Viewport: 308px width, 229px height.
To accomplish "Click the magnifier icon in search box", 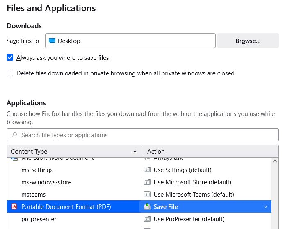I will pyautogui.click(x=15, y=135).
